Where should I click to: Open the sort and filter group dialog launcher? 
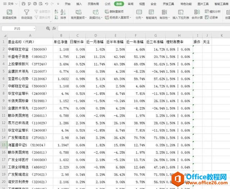point(50,22)
